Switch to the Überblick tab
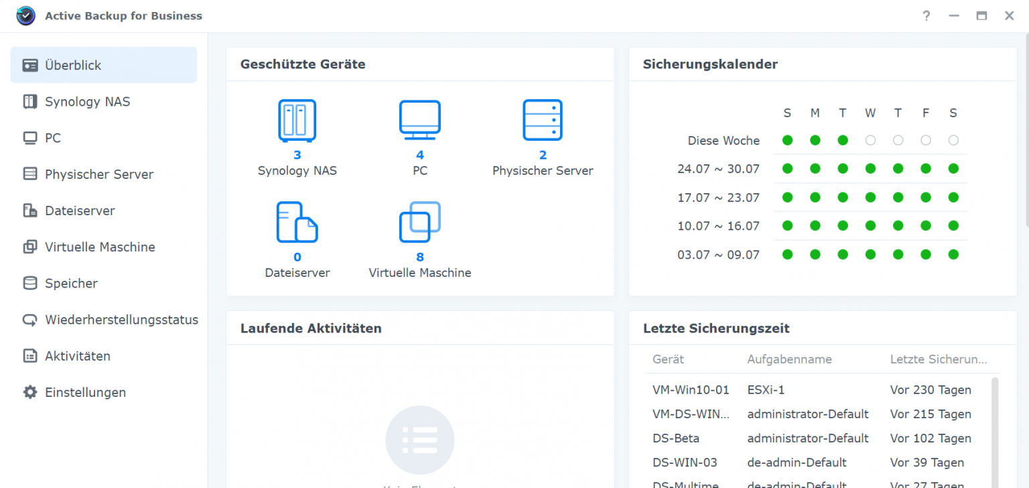1029x488 pixels. [74, 65]
